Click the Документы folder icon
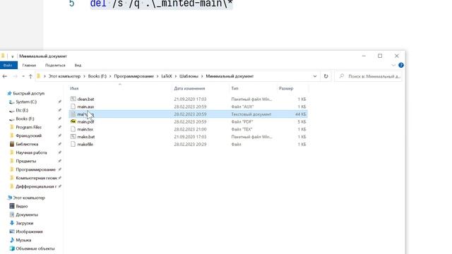The image size is (452, 254). point(12,214)
